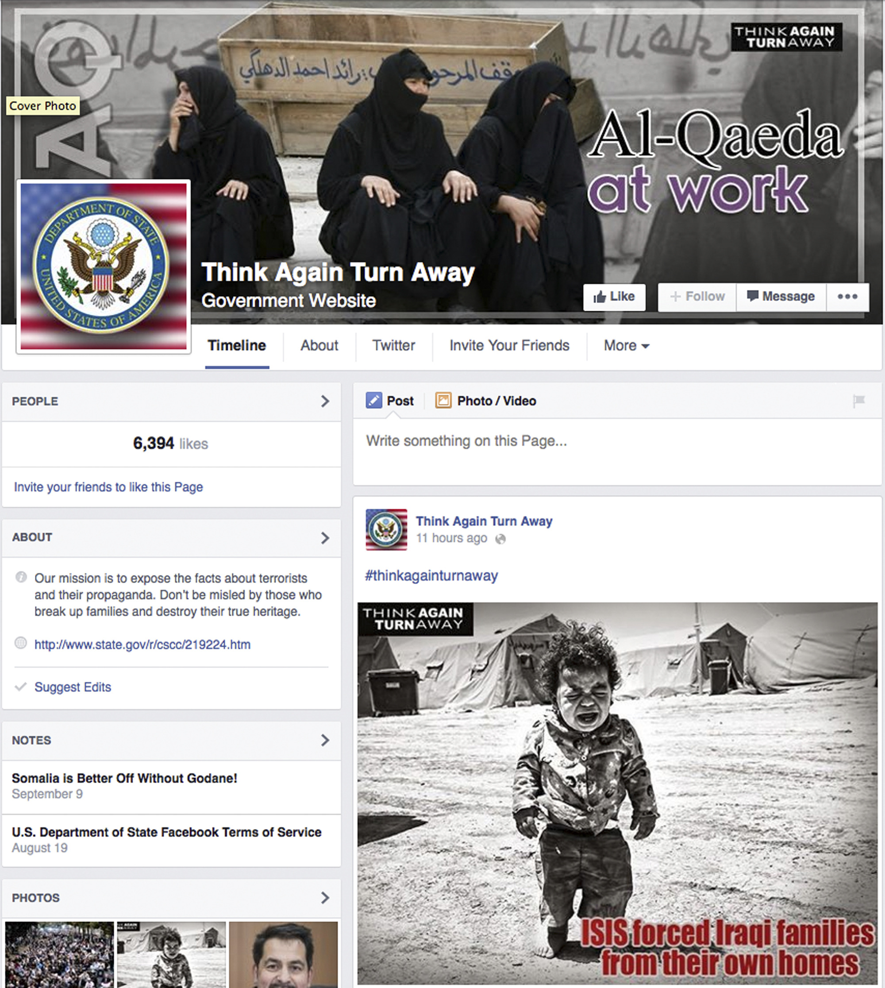Switch to the About tab
The width and height of the screenshot is (885, 988).
coord(319,345)
